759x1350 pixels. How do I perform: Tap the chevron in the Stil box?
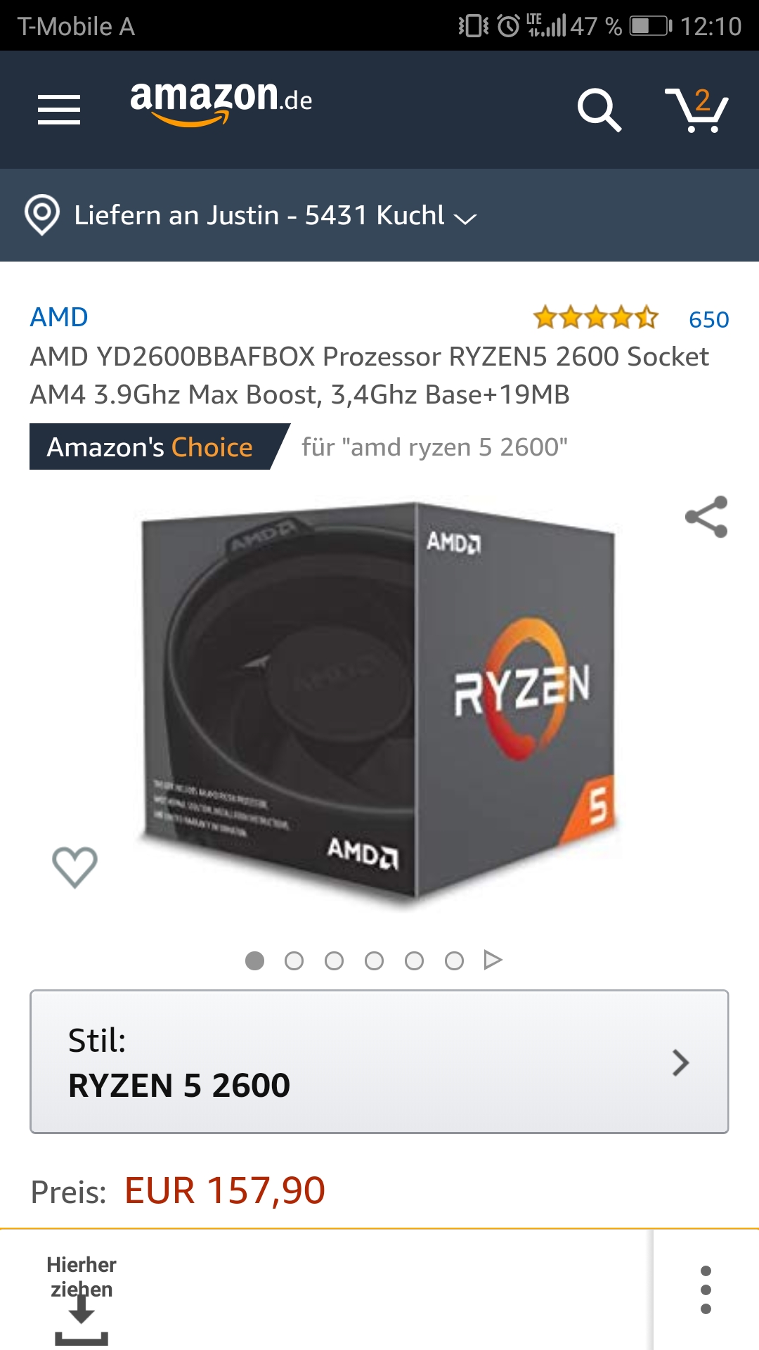tap(680, 1062)
